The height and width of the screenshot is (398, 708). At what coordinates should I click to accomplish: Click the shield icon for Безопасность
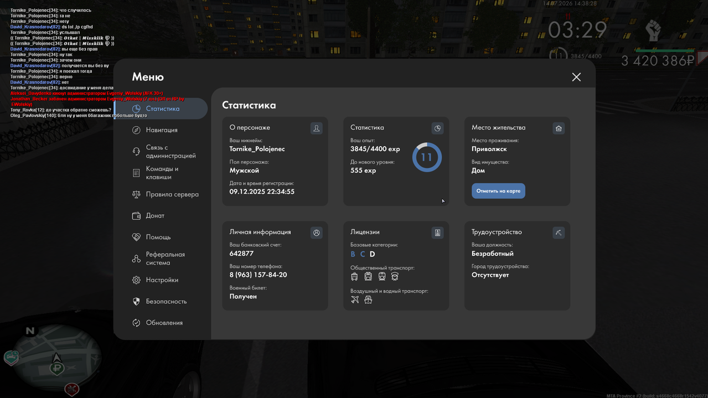(136, 302)
